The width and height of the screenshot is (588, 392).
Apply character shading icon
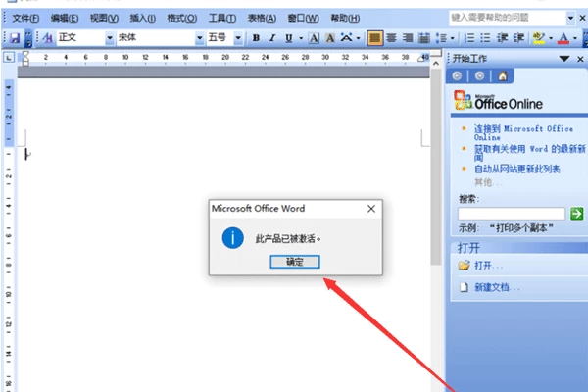(x=330, y=38)
